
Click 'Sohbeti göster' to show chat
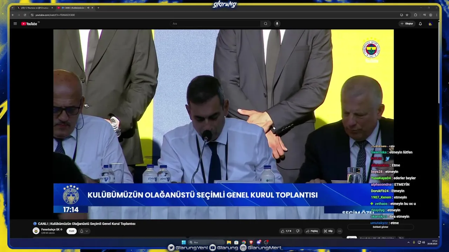(381, 227)
